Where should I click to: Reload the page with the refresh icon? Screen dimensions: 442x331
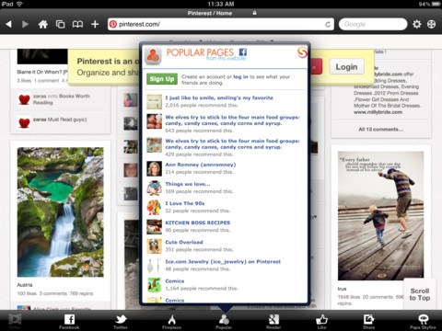(328, 25)
